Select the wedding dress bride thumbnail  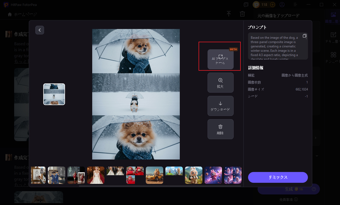click(x=96, y=175)
